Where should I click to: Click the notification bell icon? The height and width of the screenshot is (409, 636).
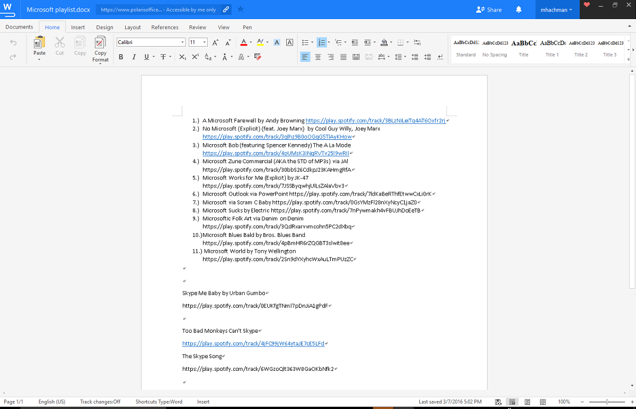click(518, 10)
